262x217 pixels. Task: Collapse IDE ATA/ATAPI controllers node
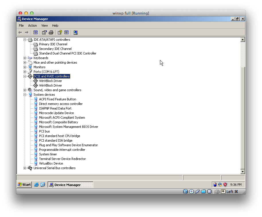point(25,40)
